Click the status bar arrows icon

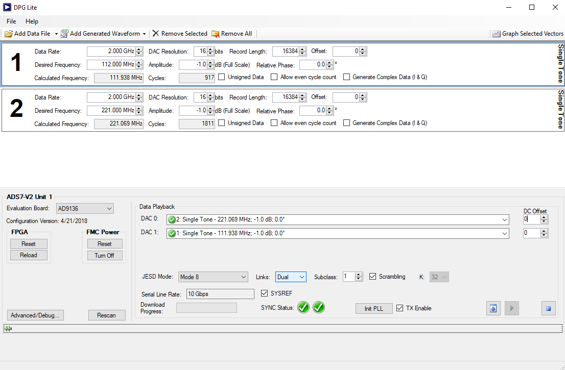8,329
